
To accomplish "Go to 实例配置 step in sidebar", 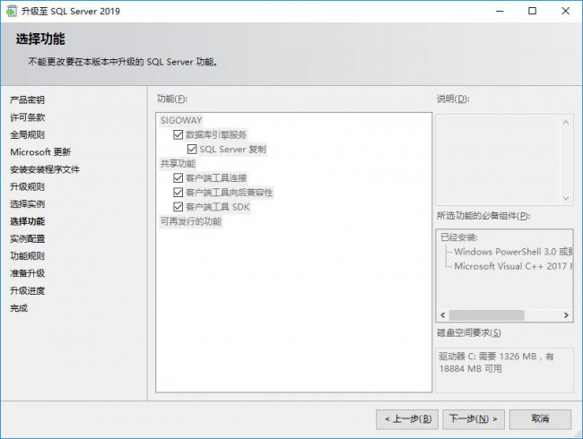I will tap(27, 238).
